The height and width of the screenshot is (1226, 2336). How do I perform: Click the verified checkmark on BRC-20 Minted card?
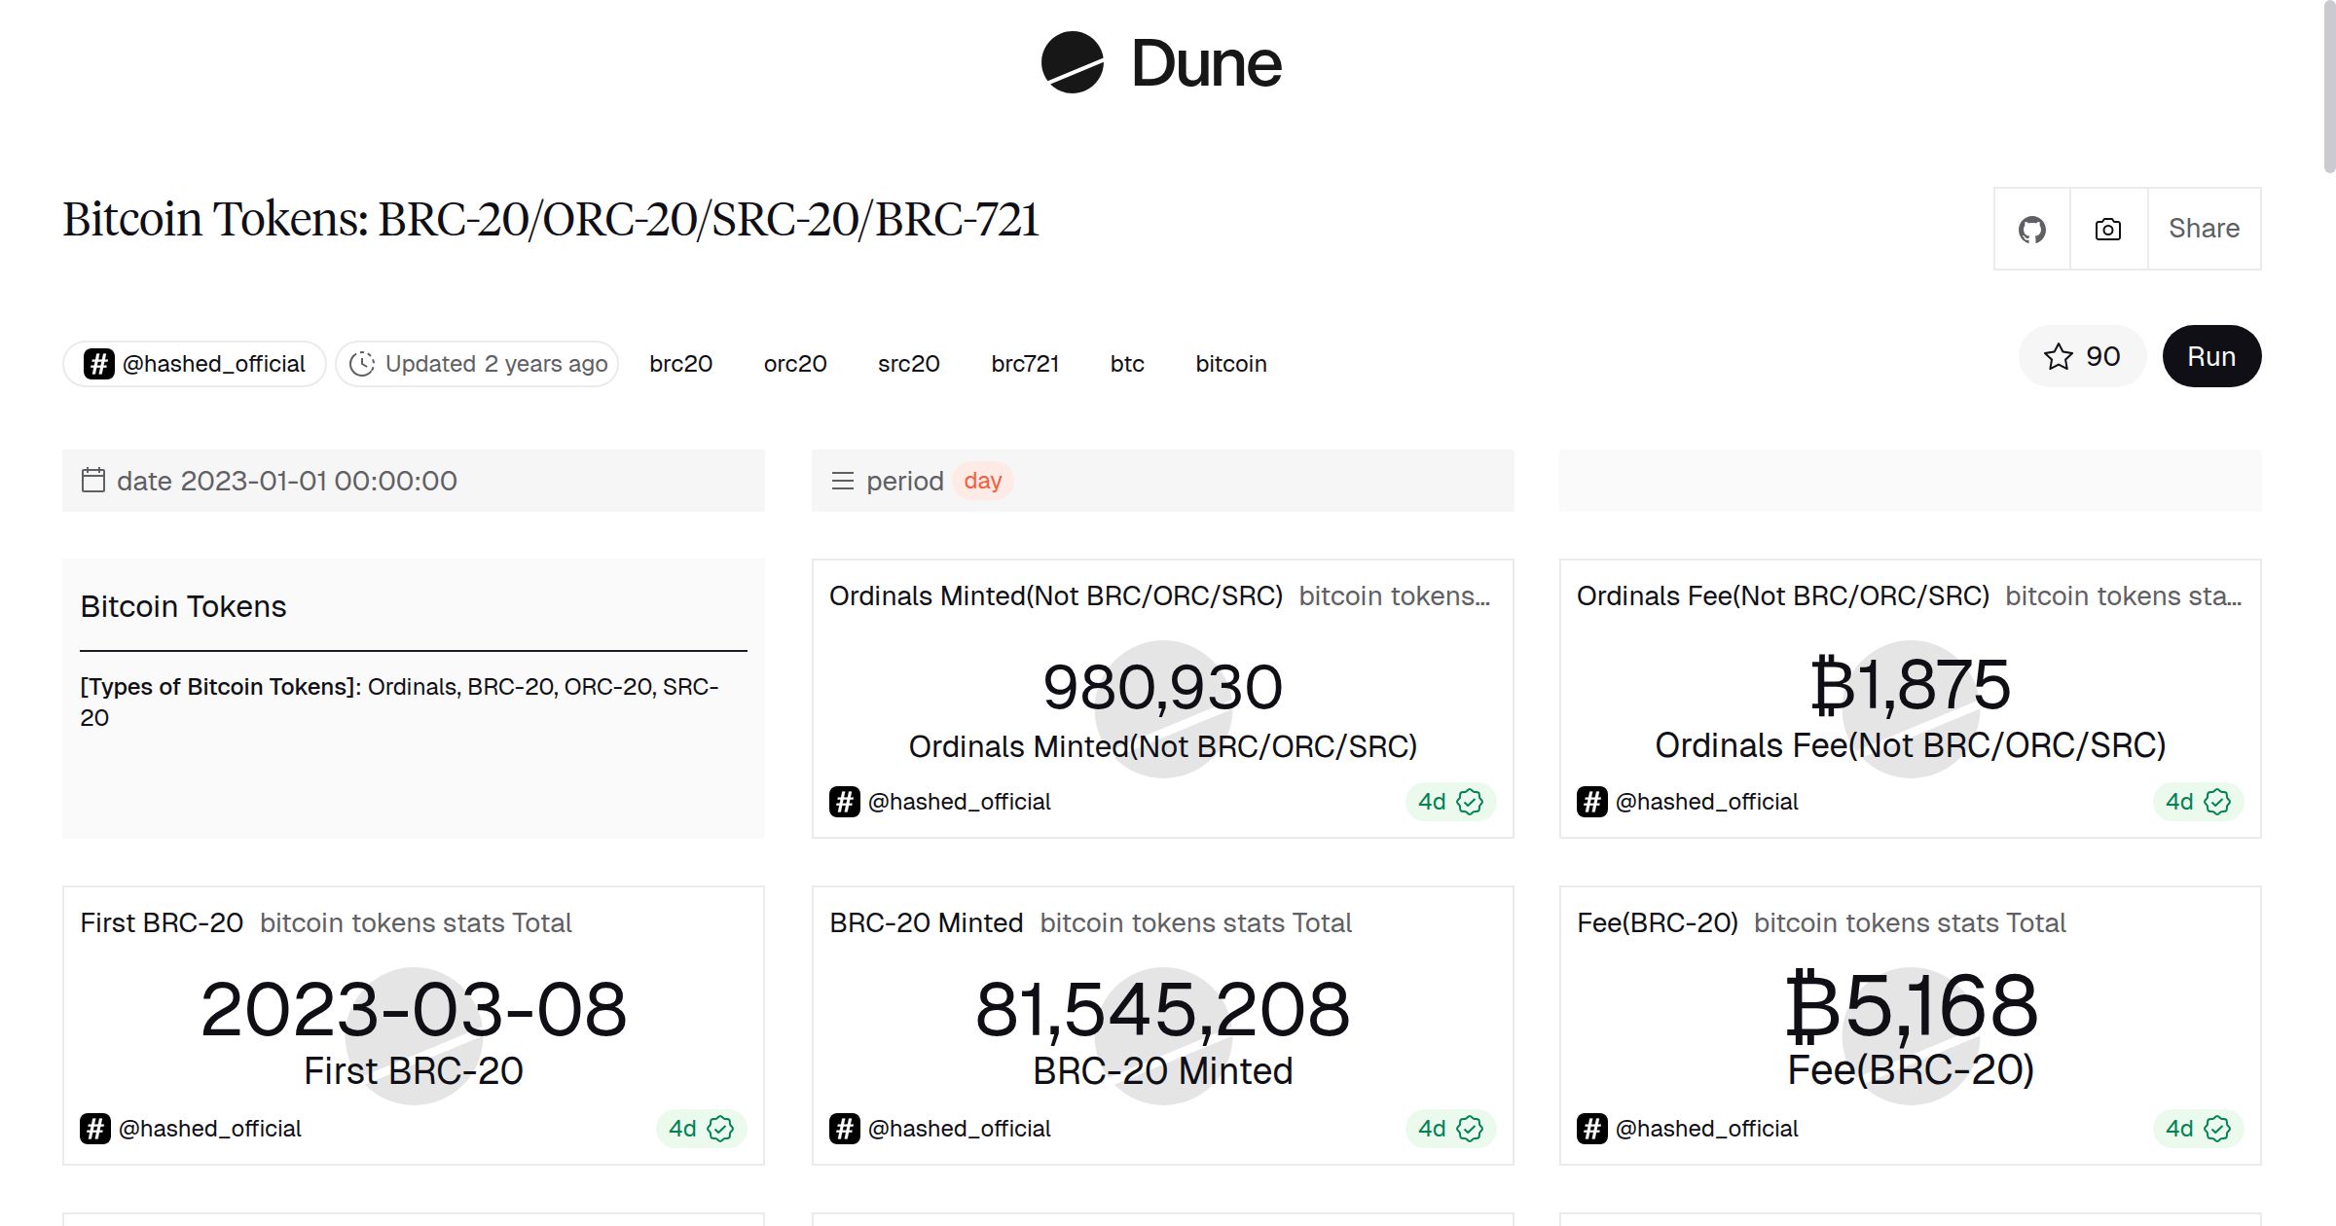(1468, 1129)
